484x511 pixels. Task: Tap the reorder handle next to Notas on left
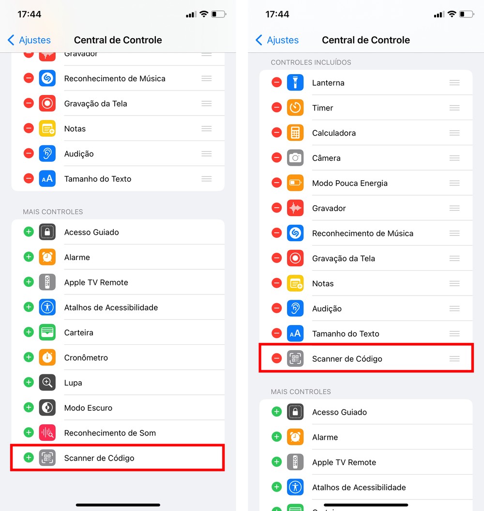pos(207,128)
